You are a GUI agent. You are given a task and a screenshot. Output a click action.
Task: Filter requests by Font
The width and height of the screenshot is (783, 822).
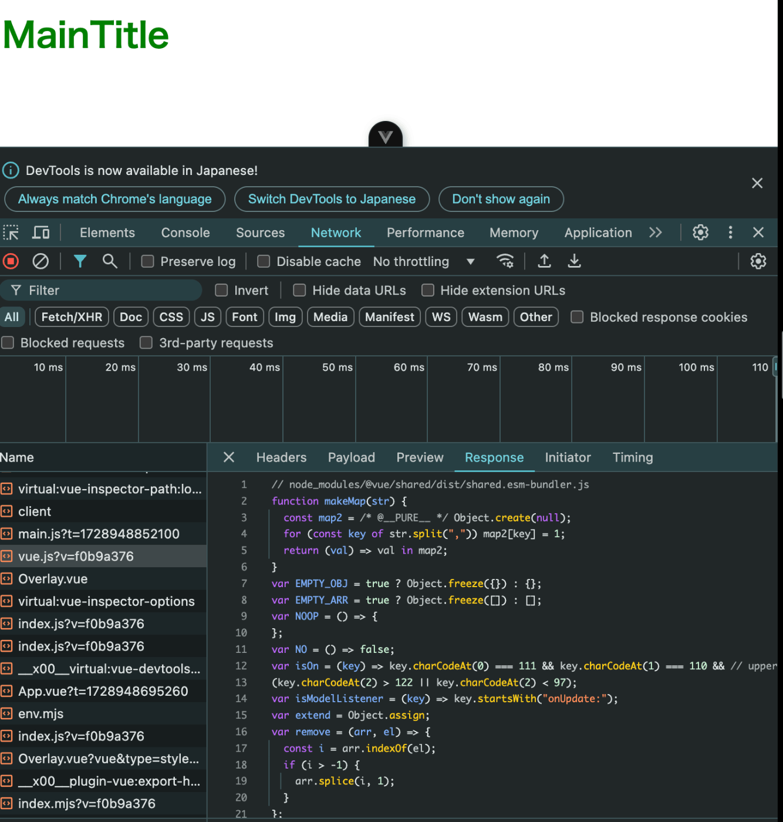coord(245,317)
